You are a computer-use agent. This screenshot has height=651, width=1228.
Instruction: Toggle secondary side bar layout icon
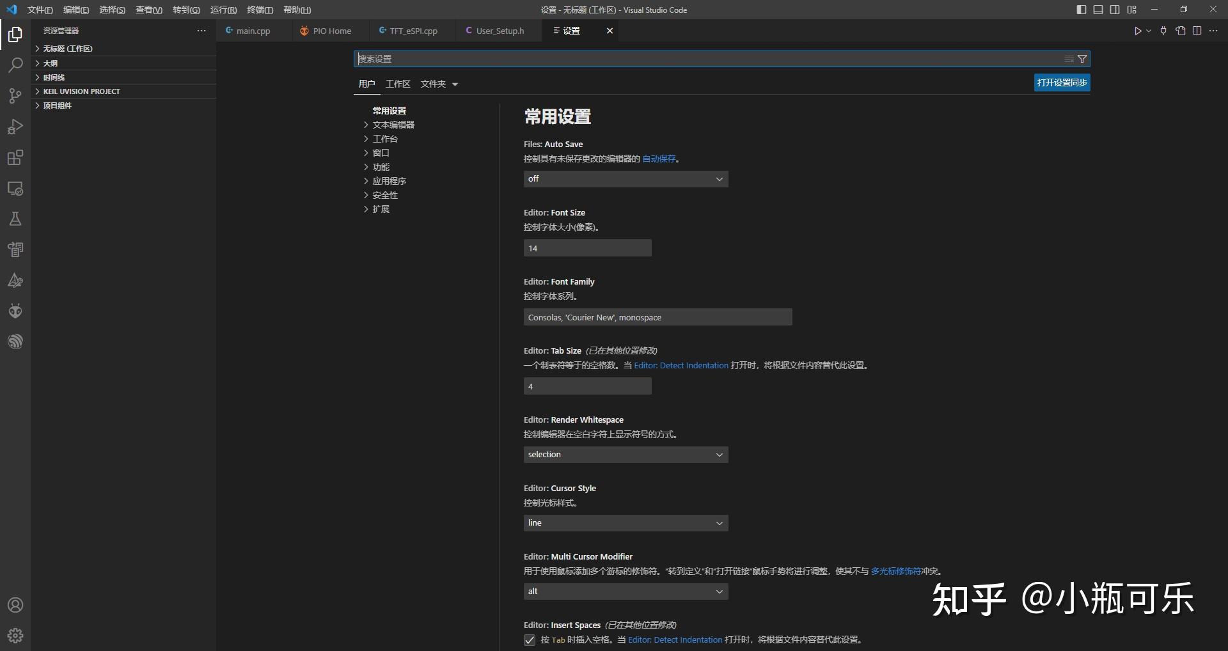pos(1115,10)
